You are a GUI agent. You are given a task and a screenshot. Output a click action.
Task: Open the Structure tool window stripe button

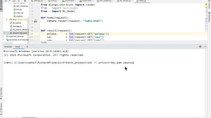1,109
